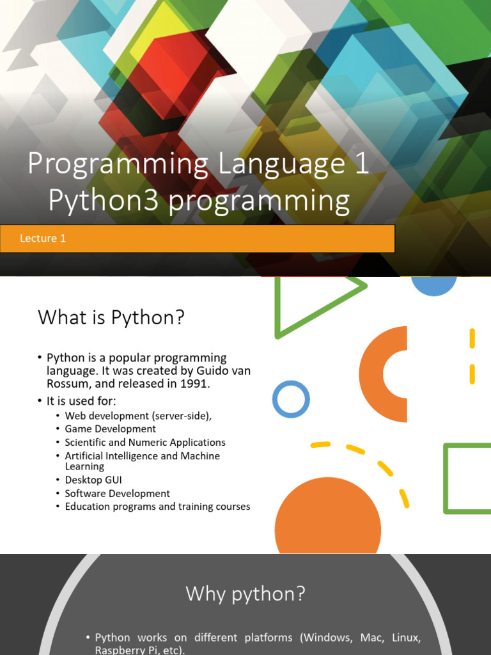Select 'Game Development' list item
491x655 pixels.
110,429
